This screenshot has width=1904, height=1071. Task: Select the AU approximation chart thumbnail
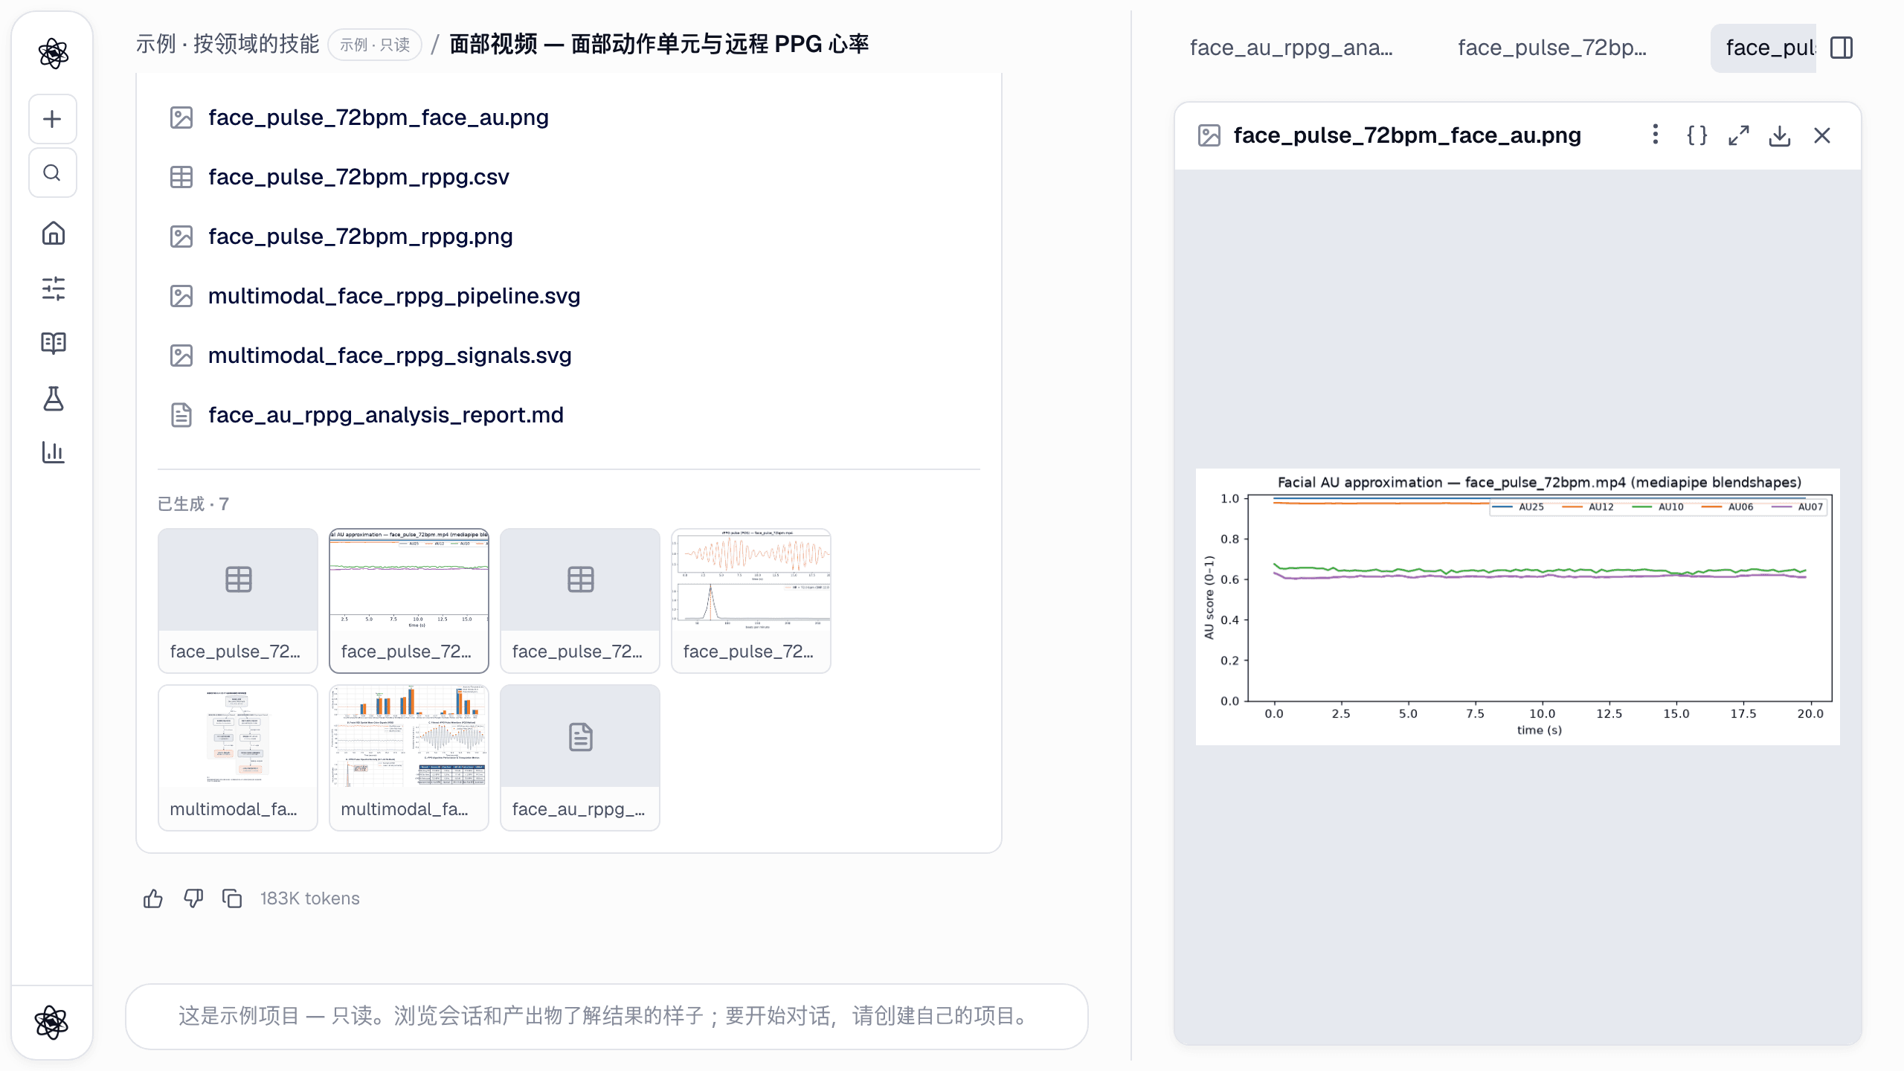[409, 601]
